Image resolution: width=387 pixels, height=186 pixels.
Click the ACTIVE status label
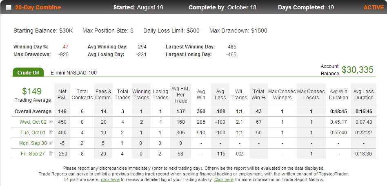point(374,7)
